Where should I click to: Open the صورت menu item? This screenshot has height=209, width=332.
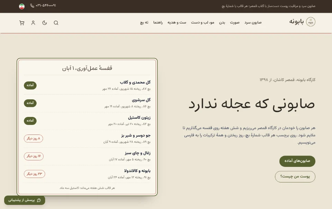234,22
